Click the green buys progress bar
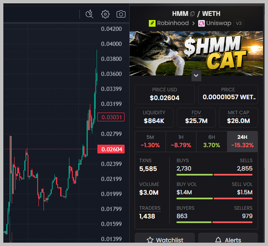The width and height of the screenshot is (268, 246). pos(194,175)
